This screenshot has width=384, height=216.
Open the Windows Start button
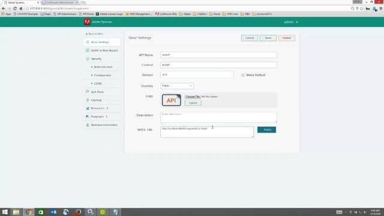[5, 212]
